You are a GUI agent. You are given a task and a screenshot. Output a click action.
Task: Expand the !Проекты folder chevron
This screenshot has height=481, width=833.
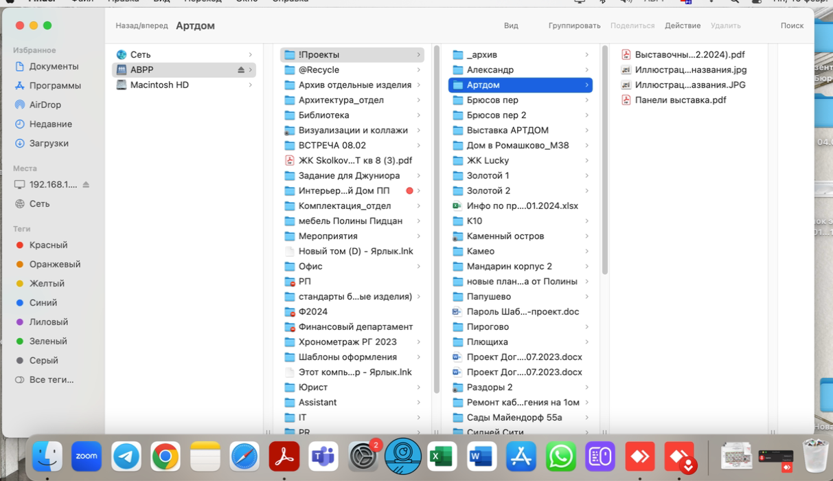pos(418,55)
